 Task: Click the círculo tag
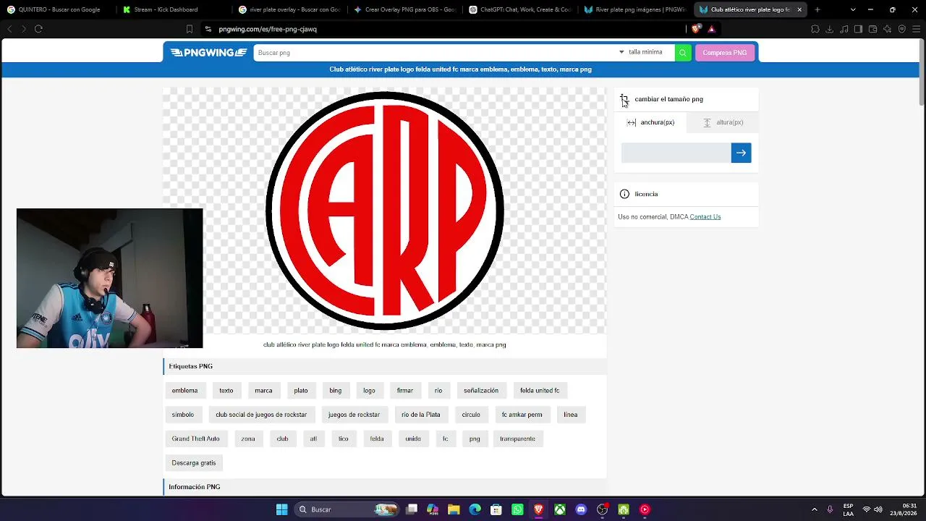point(471,415)
